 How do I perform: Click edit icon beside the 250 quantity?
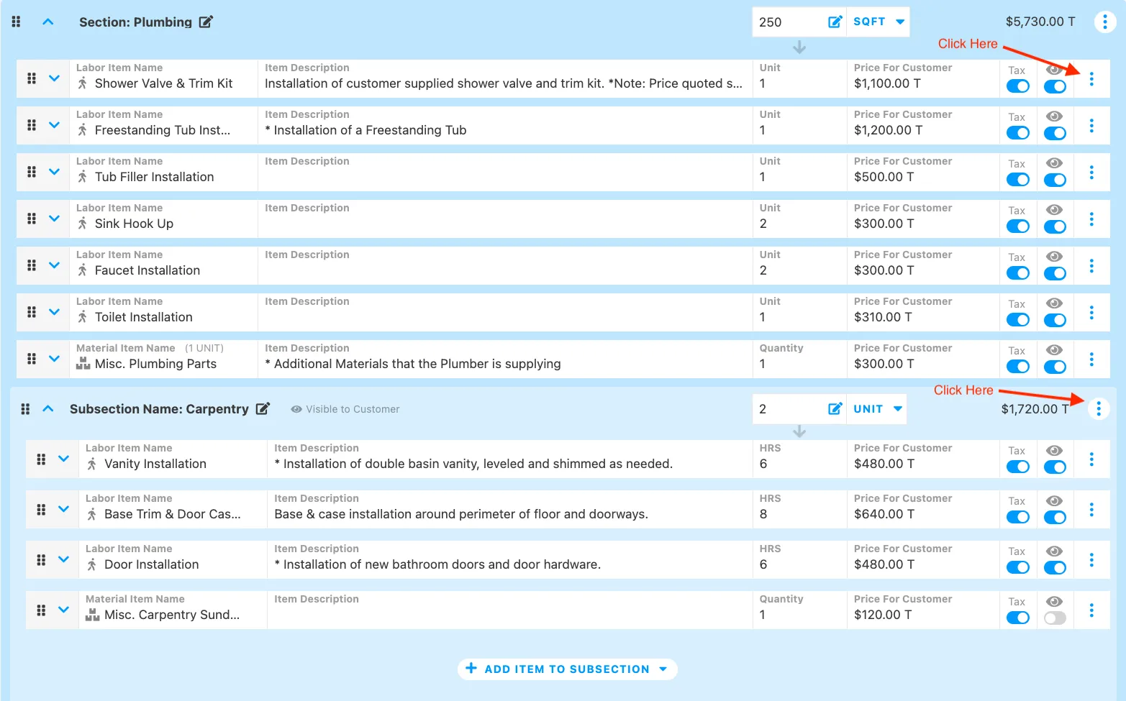(x=835, y=22)
